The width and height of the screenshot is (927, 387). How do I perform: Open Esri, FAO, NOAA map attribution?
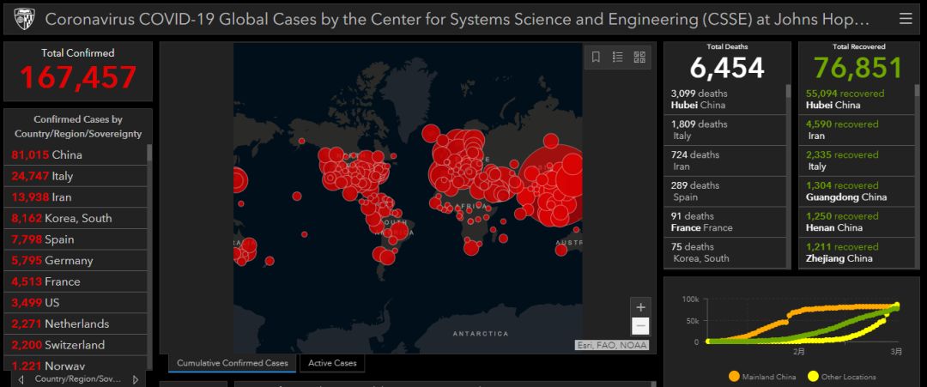[x=611, y=346]
